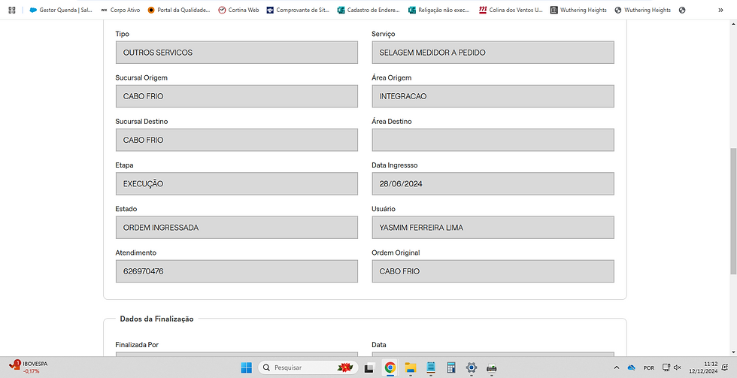Open Gestor Quenda Salesforce bookmark

point(61,10)
